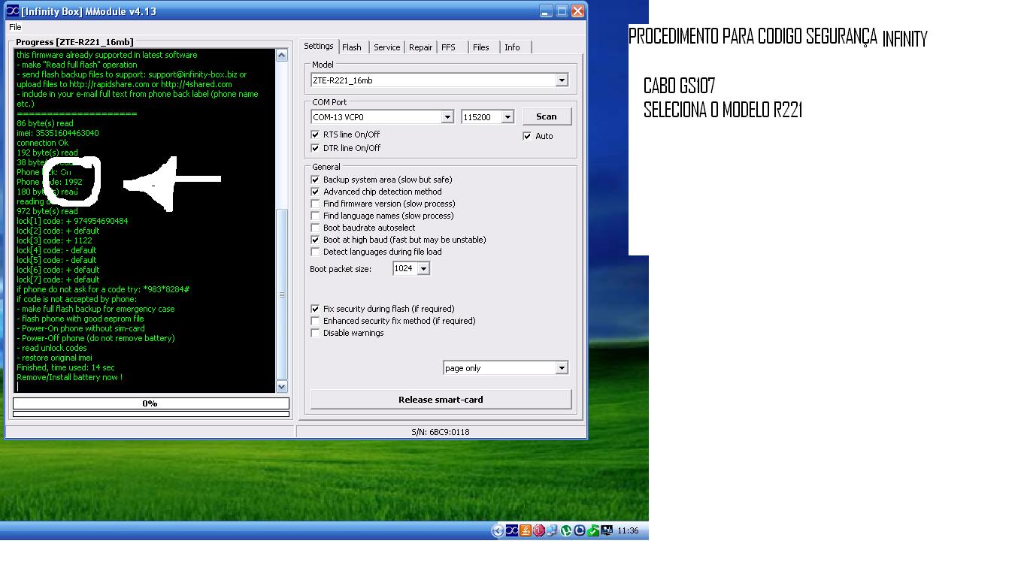This screenshot has width=1027, height=577.
Task: Open the File menu
Action: [x=15, y=27]
